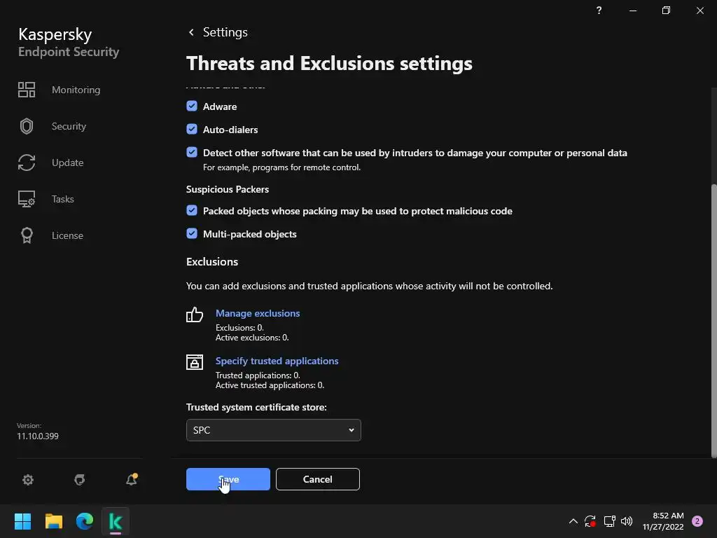
Task: Uncheck Multi-packed objects checkbox
Action: click(192, 234)
